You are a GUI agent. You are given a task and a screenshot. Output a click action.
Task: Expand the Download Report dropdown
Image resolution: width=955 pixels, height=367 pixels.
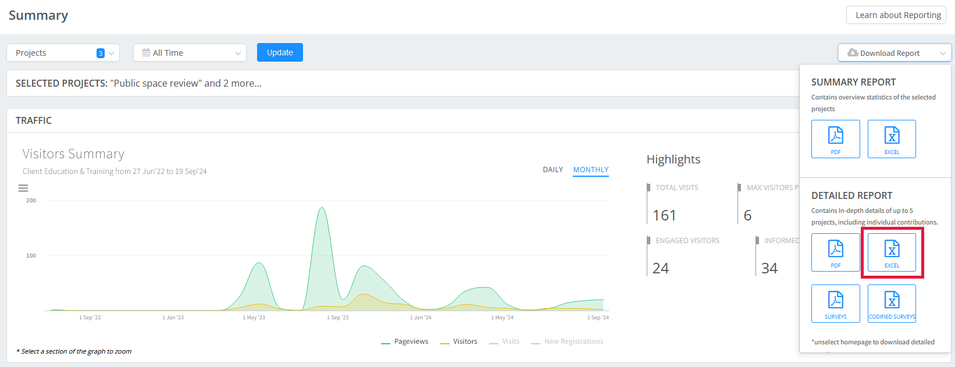pos(895,53)
